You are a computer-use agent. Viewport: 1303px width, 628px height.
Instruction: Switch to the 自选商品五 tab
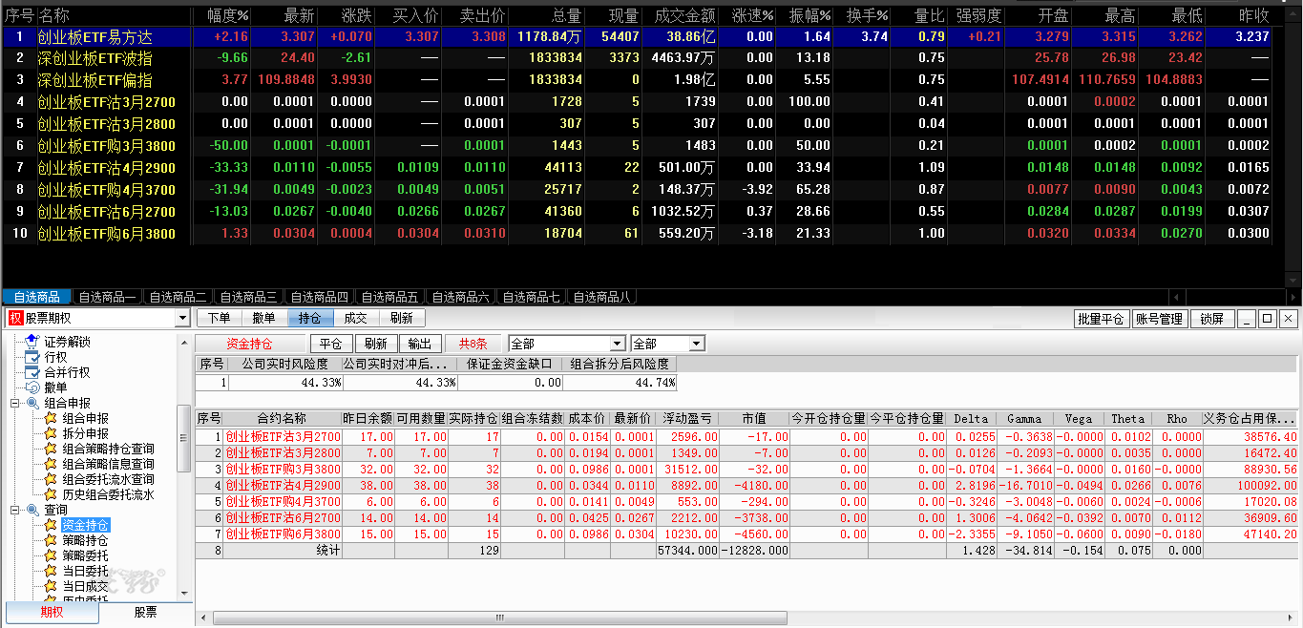(389, 297)
